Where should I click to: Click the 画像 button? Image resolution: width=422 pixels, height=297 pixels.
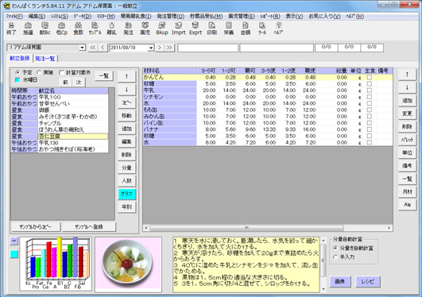point(340,281)
